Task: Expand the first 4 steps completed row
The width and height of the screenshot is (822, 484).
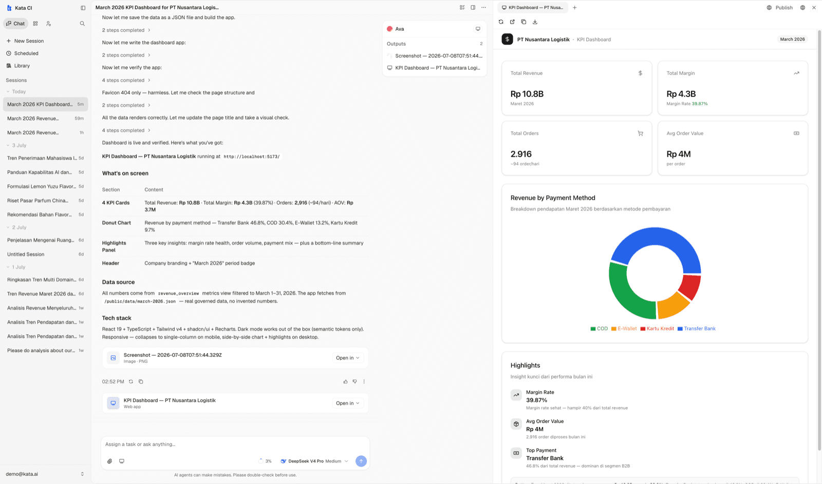Action: pos(126,80)
